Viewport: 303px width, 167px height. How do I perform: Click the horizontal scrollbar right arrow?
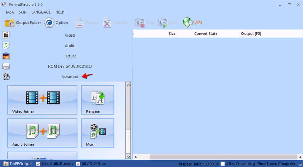(x=300, y=157)
